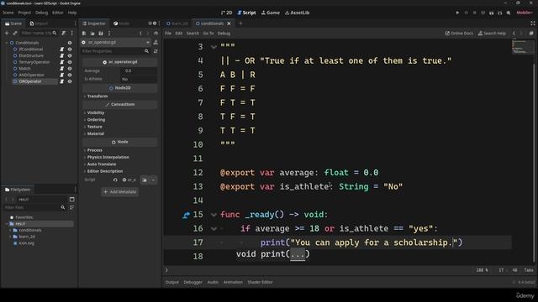
Task: Expand the conditionals folder in FileSystem
Action: 10,230
